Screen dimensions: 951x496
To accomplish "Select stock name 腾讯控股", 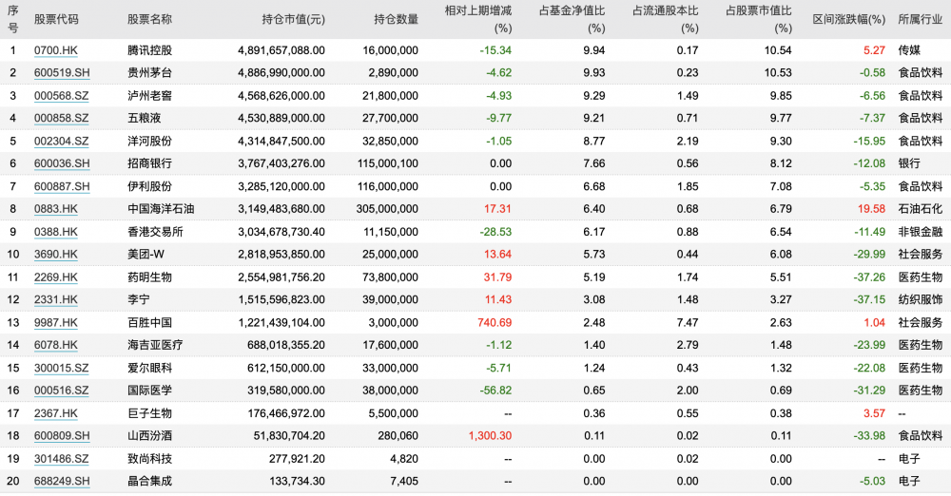I will pos(150,50).
